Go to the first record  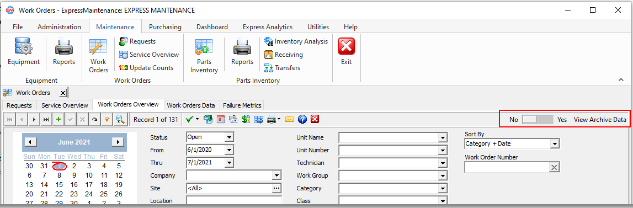click(10, 120)
